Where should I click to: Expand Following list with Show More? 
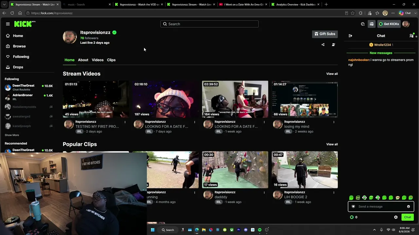point(12,135)
